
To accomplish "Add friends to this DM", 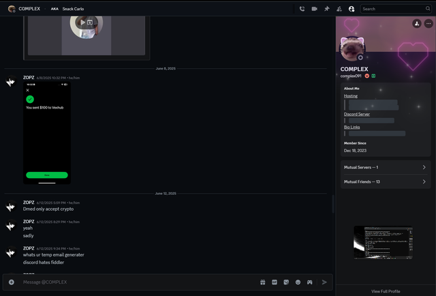I will 339,9.
